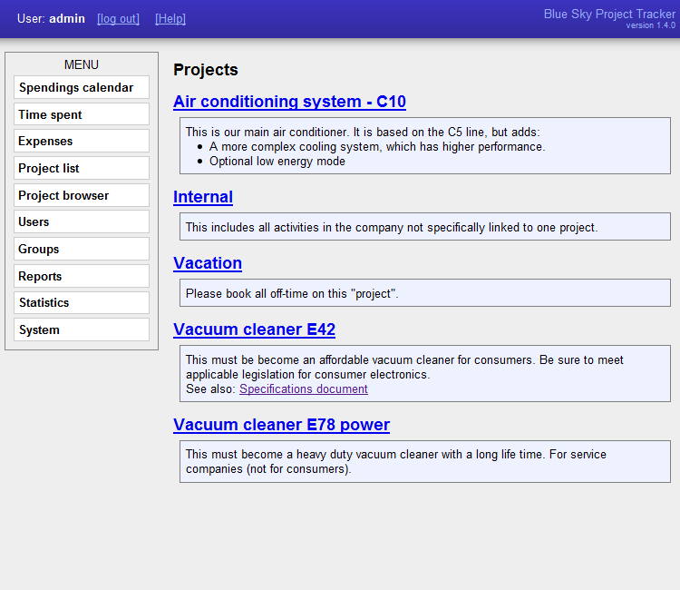Click the Projects page heading
Image resolution: width=680 pixels, height=590 pixels.
pyautogui.click(x=206, y=70)
